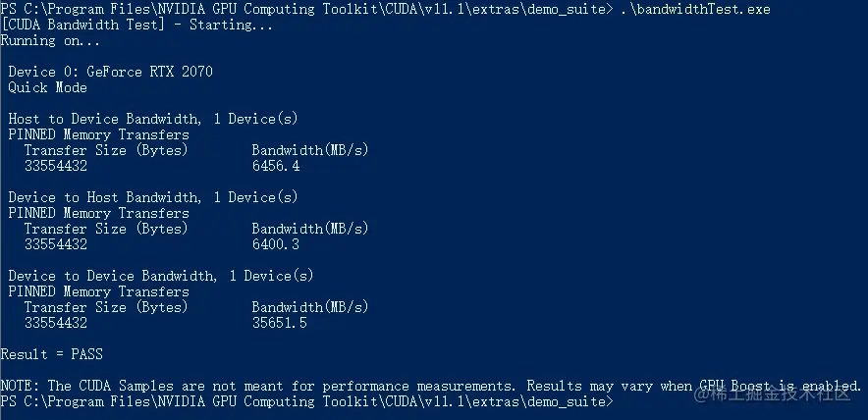Click 'PINNED Memory Transfers' under Host to Device
Image resolution: width=868 pixels, height=420 pixels.
[98, 134]
